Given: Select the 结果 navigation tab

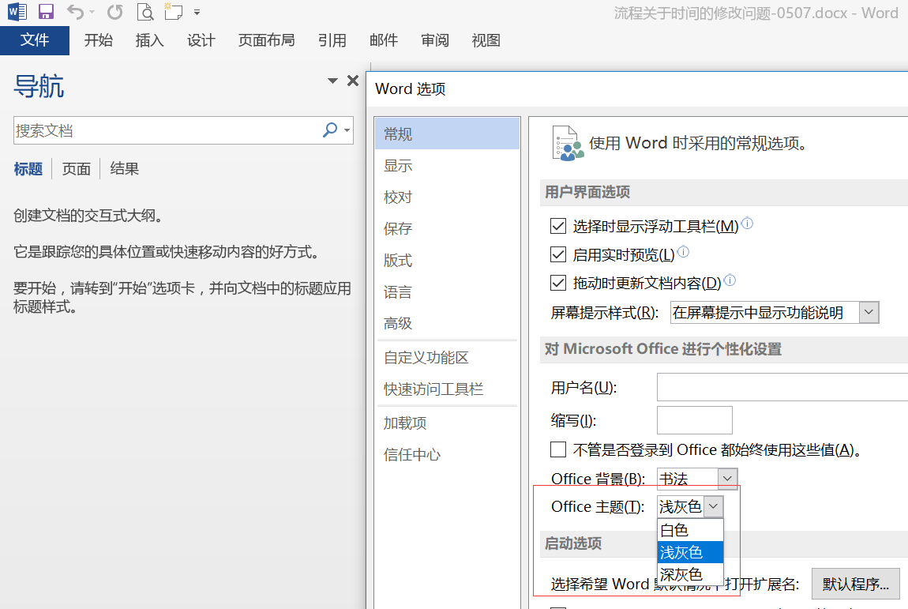Looking at the screenshot, I should click(x=125, y=169).
